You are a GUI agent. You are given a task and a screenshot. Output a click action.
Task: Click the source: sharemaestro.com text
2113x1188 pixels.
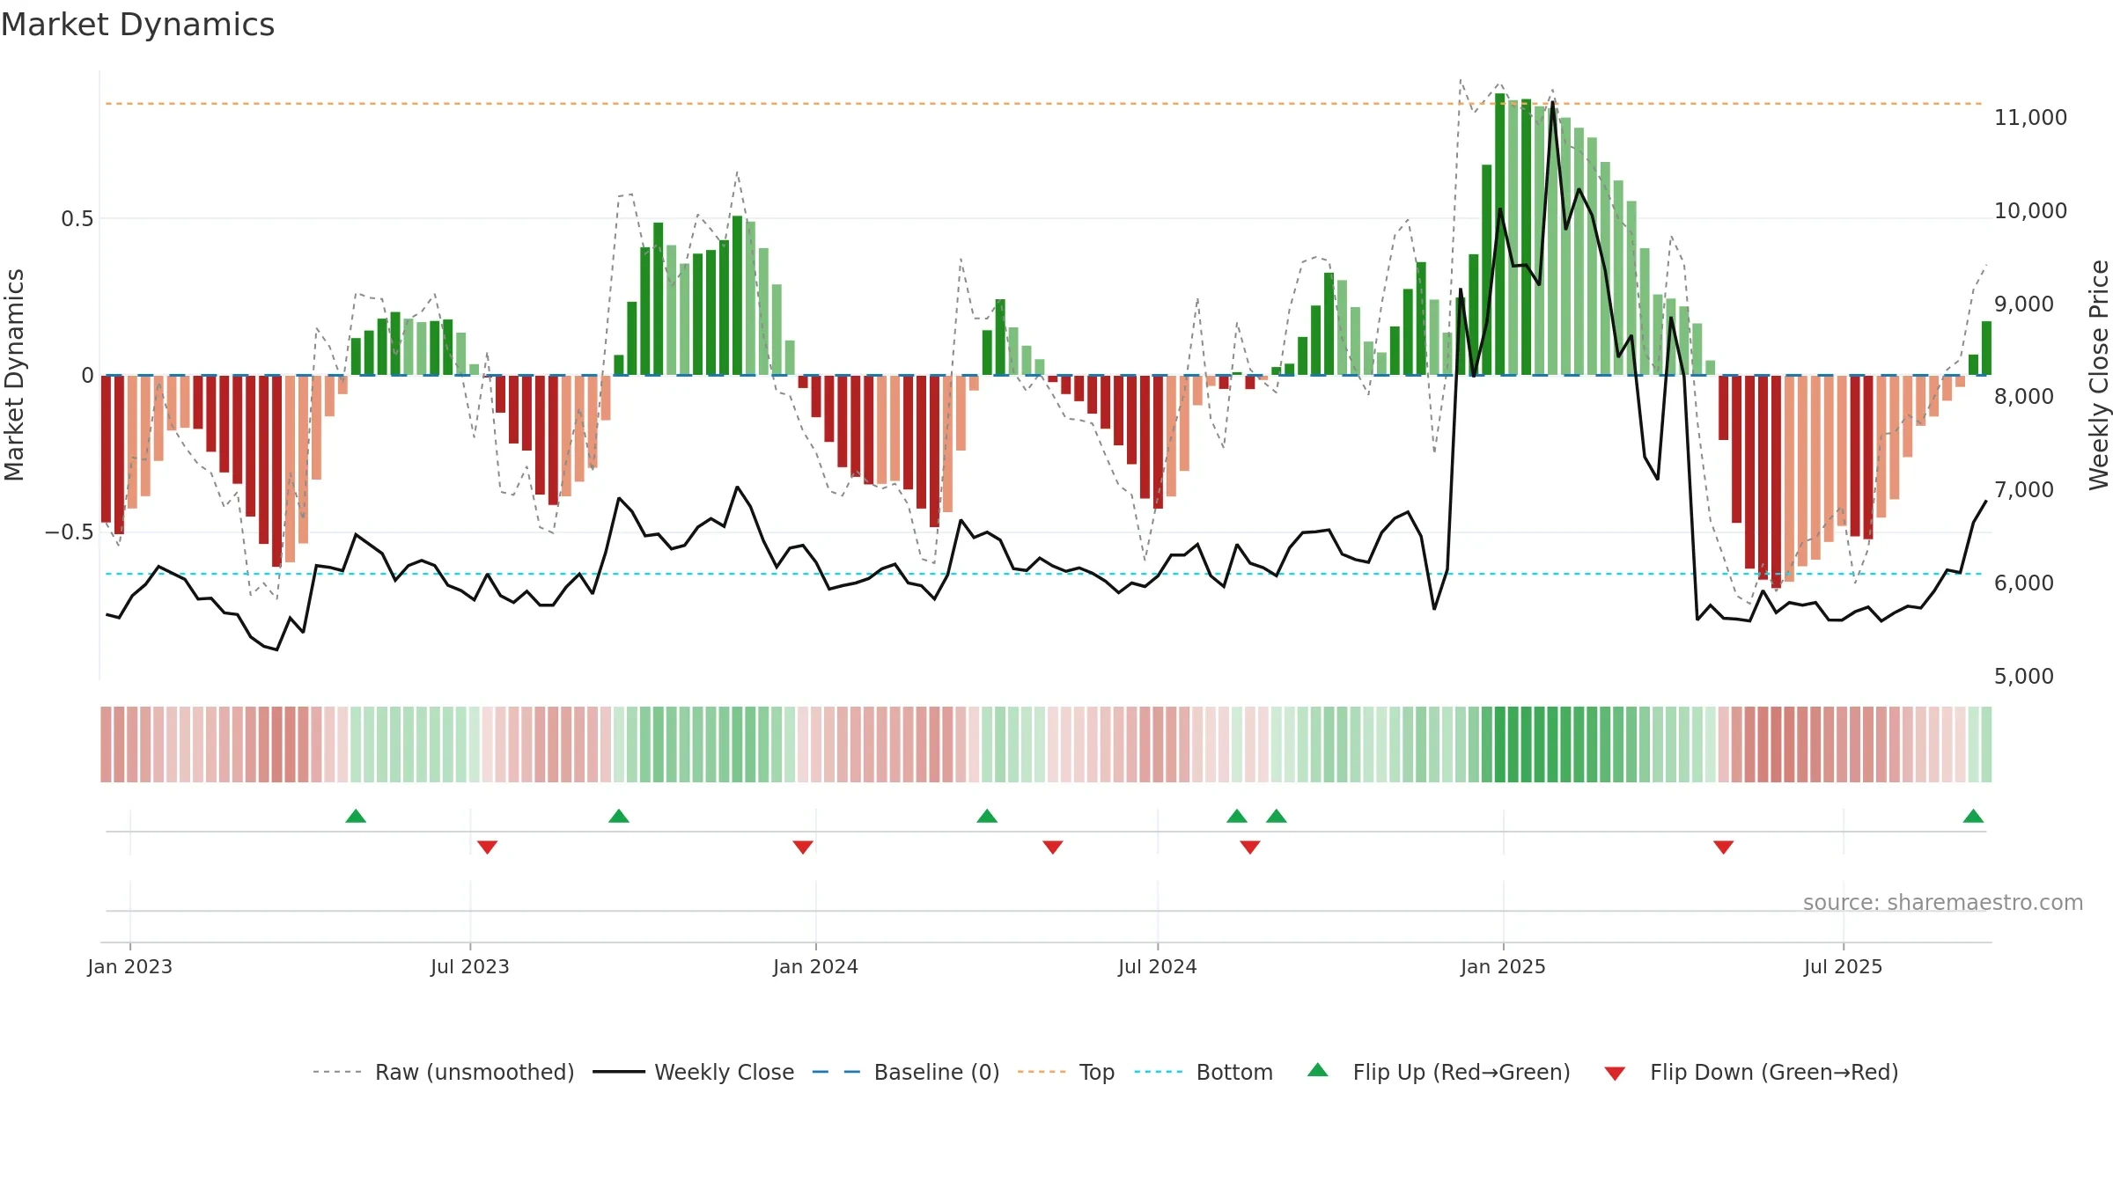click(1943, 902)
